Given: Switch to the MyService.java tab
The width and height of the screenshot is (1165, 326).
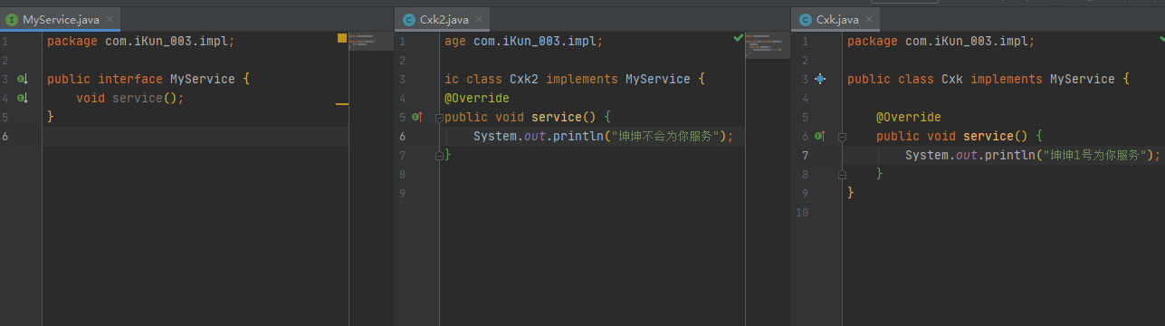Looking at the screenshot, I should [x=60, y=19].
